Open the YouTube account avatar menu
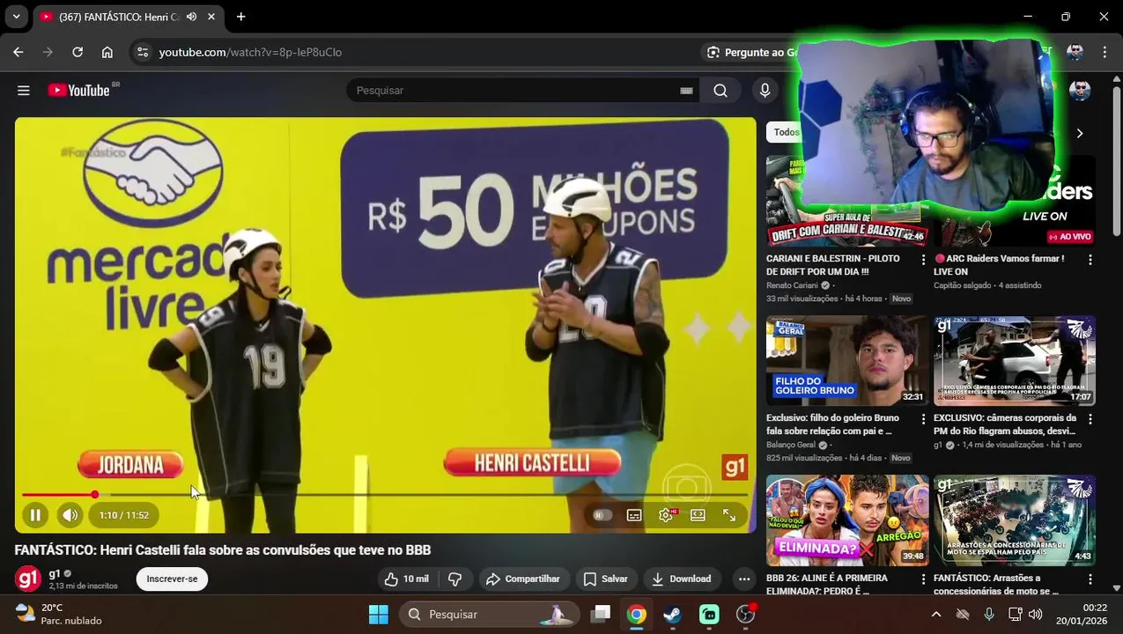 (x=1080, y=90)
